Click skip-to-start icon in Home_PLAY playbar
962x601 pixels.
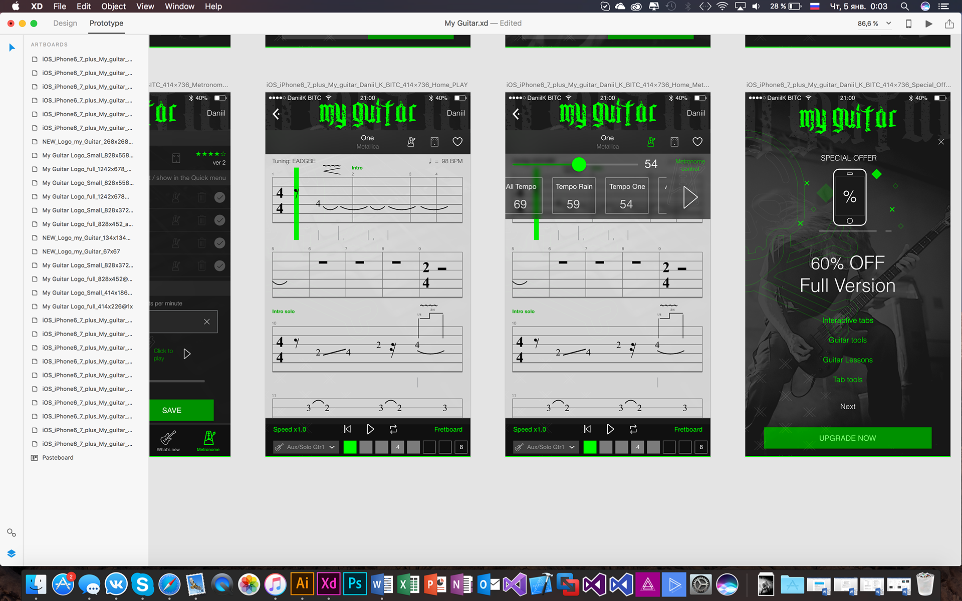pos(347,429)
